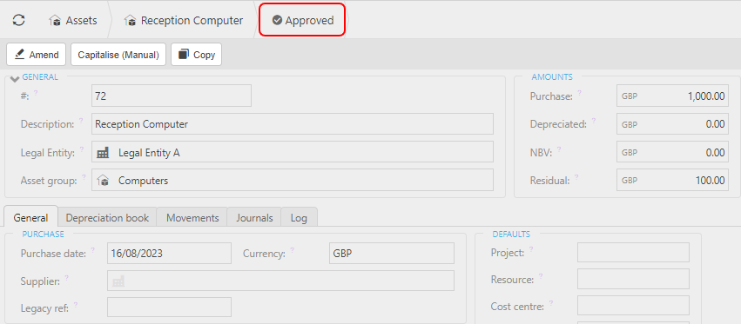The height and width of the screenshot is (324, 741).
Task: Switch to the Depreciation book tab
Action: click(x=107, y=218)
